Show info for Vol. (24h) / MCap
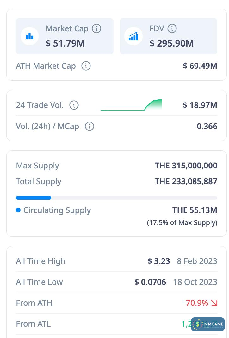The width and height of the screenshot is (229, 338). [x=90, y=127]
